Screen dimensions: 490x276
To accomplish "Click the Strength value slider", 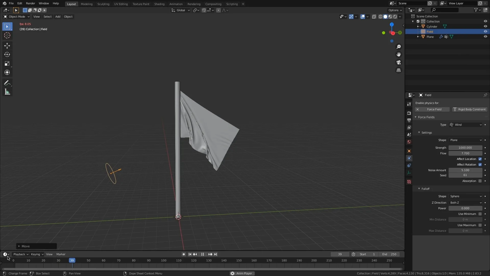I will point(465,148).
